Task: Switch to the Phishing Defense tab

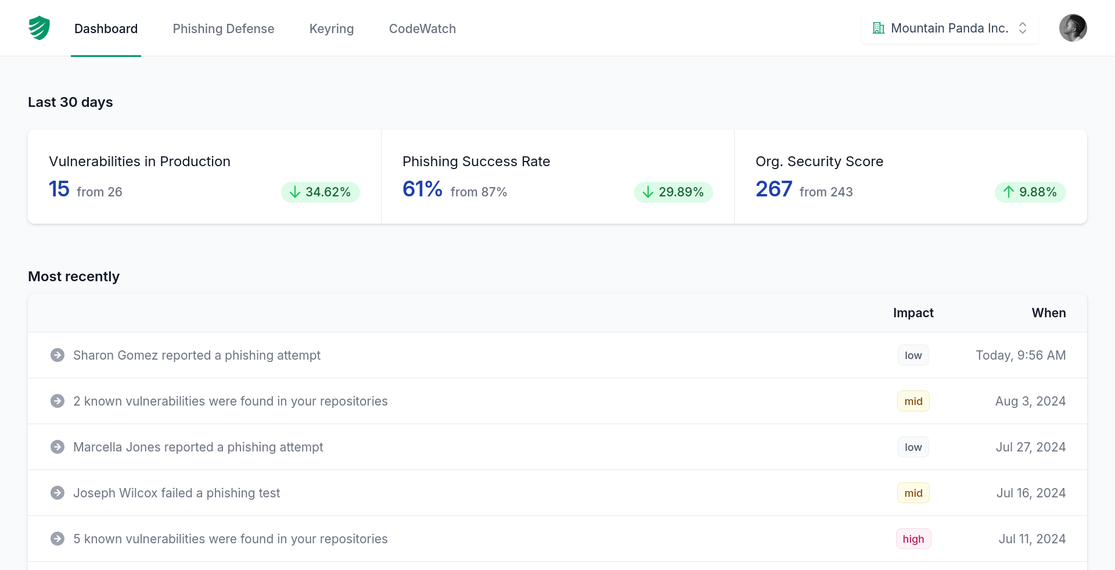Action: coord(223,28)
